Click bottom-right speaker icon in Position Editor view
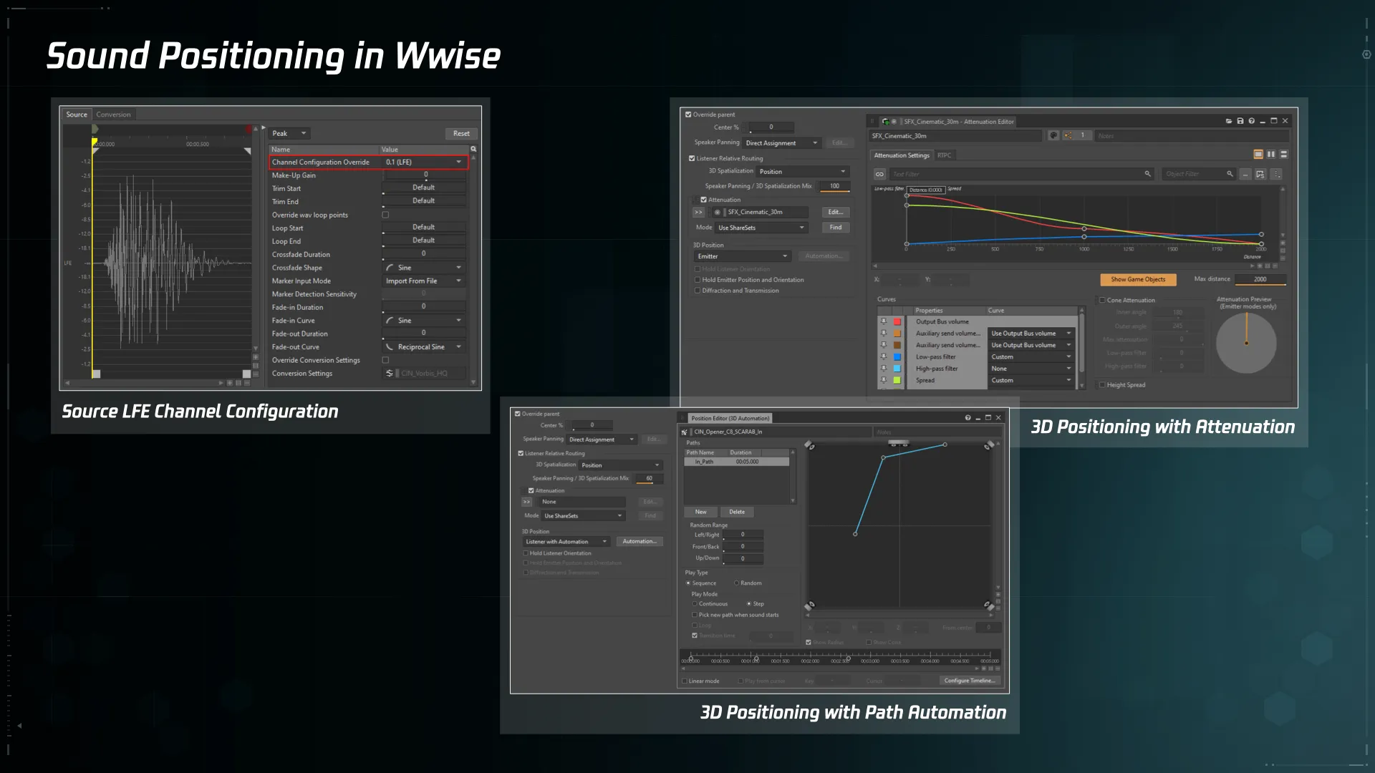 [988, 606]
